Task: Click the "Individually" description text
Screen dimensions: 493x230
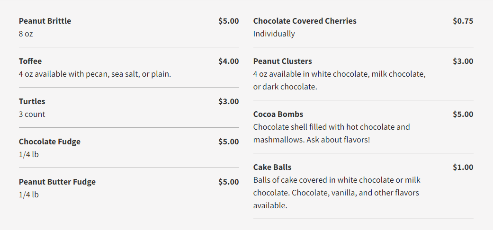Action: [x=274, y=34]
